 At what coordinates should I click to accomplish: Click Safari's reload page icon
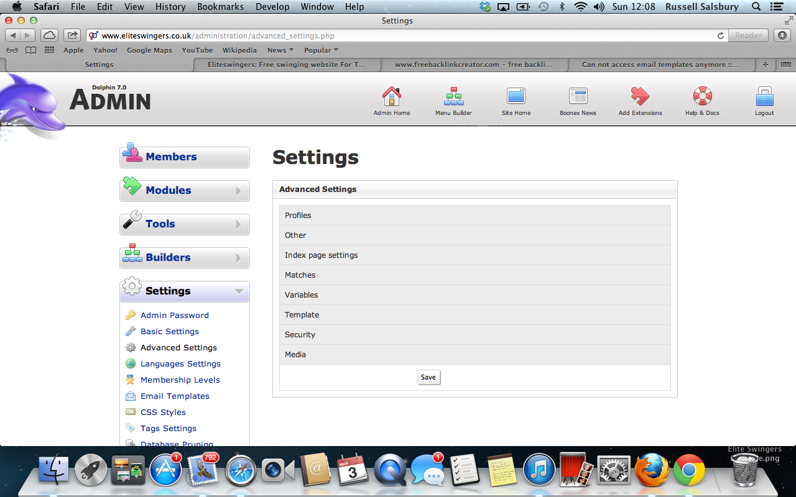point(721,36)
